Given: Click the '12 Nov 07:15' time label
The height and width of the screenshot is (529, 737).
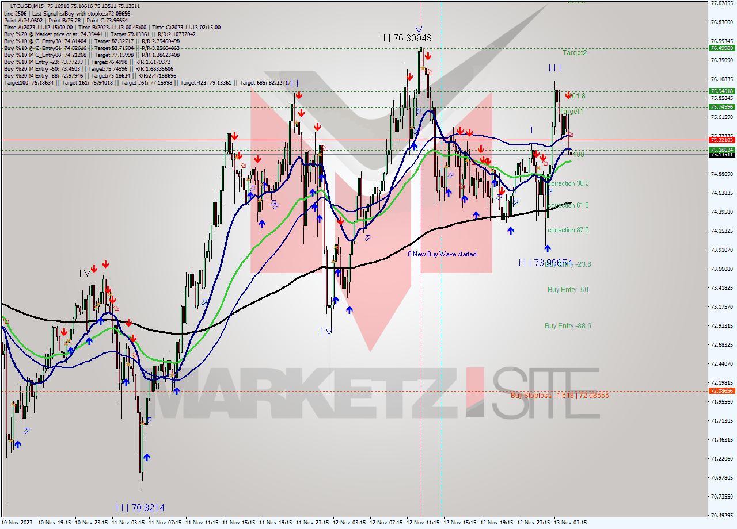Looking at the screenshot, I should [x=386, y=523].
